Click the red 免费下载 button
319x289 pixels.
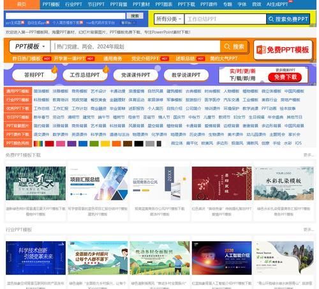285,77
